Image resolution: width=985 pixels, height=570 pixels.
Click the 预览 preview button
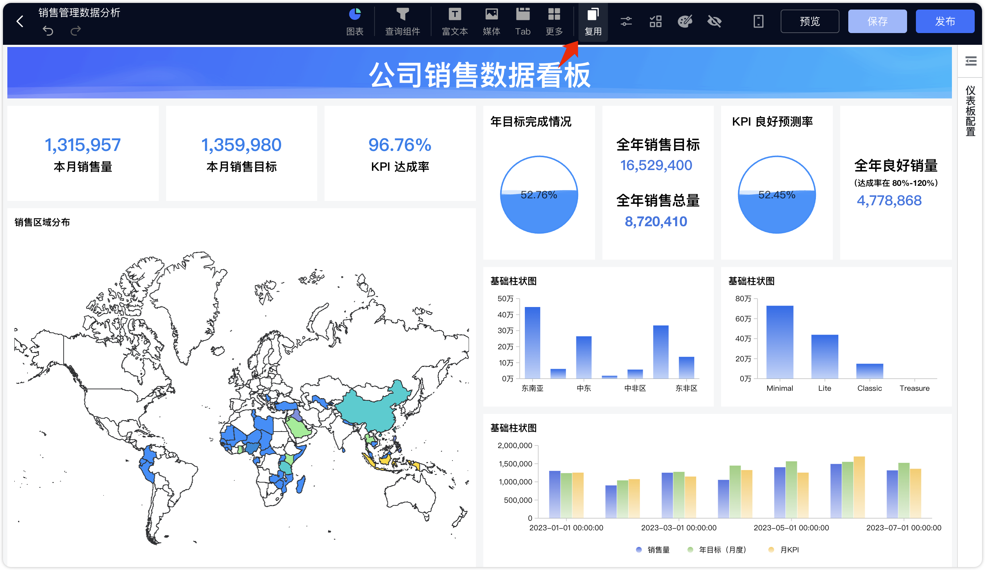809,21
